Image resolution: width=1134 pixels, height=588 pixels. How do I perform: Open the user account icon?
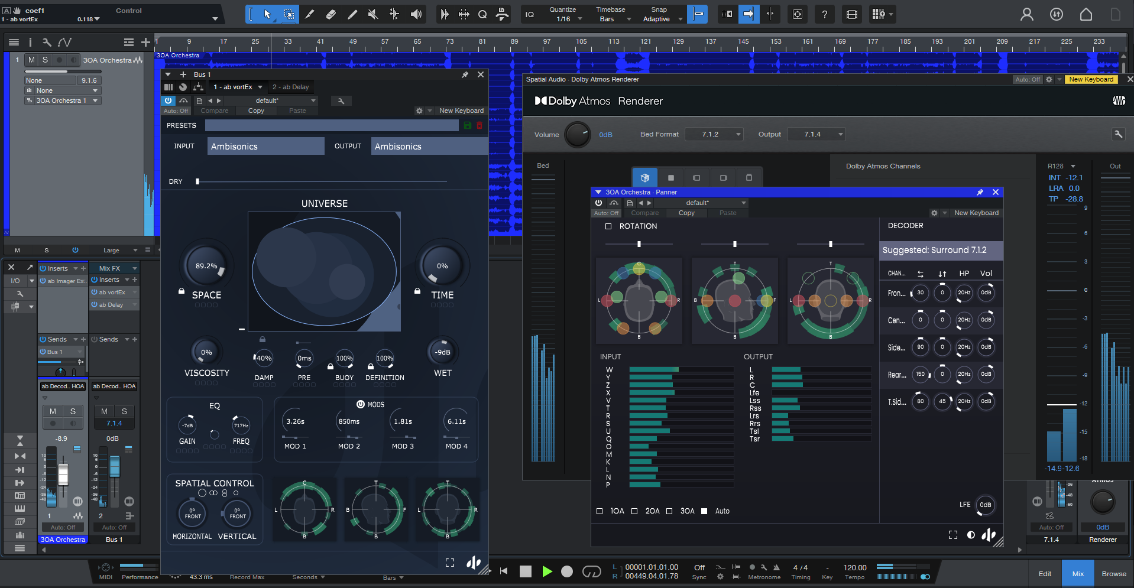pyautogui.click(x=1027, y=14)
